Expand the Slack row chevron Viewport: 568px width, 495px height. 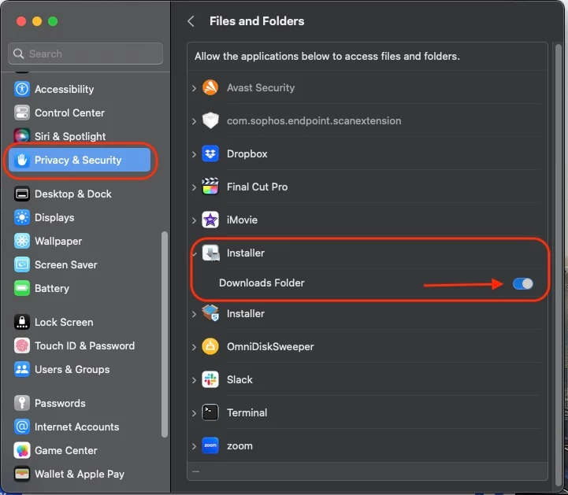[x=194, y=380]
